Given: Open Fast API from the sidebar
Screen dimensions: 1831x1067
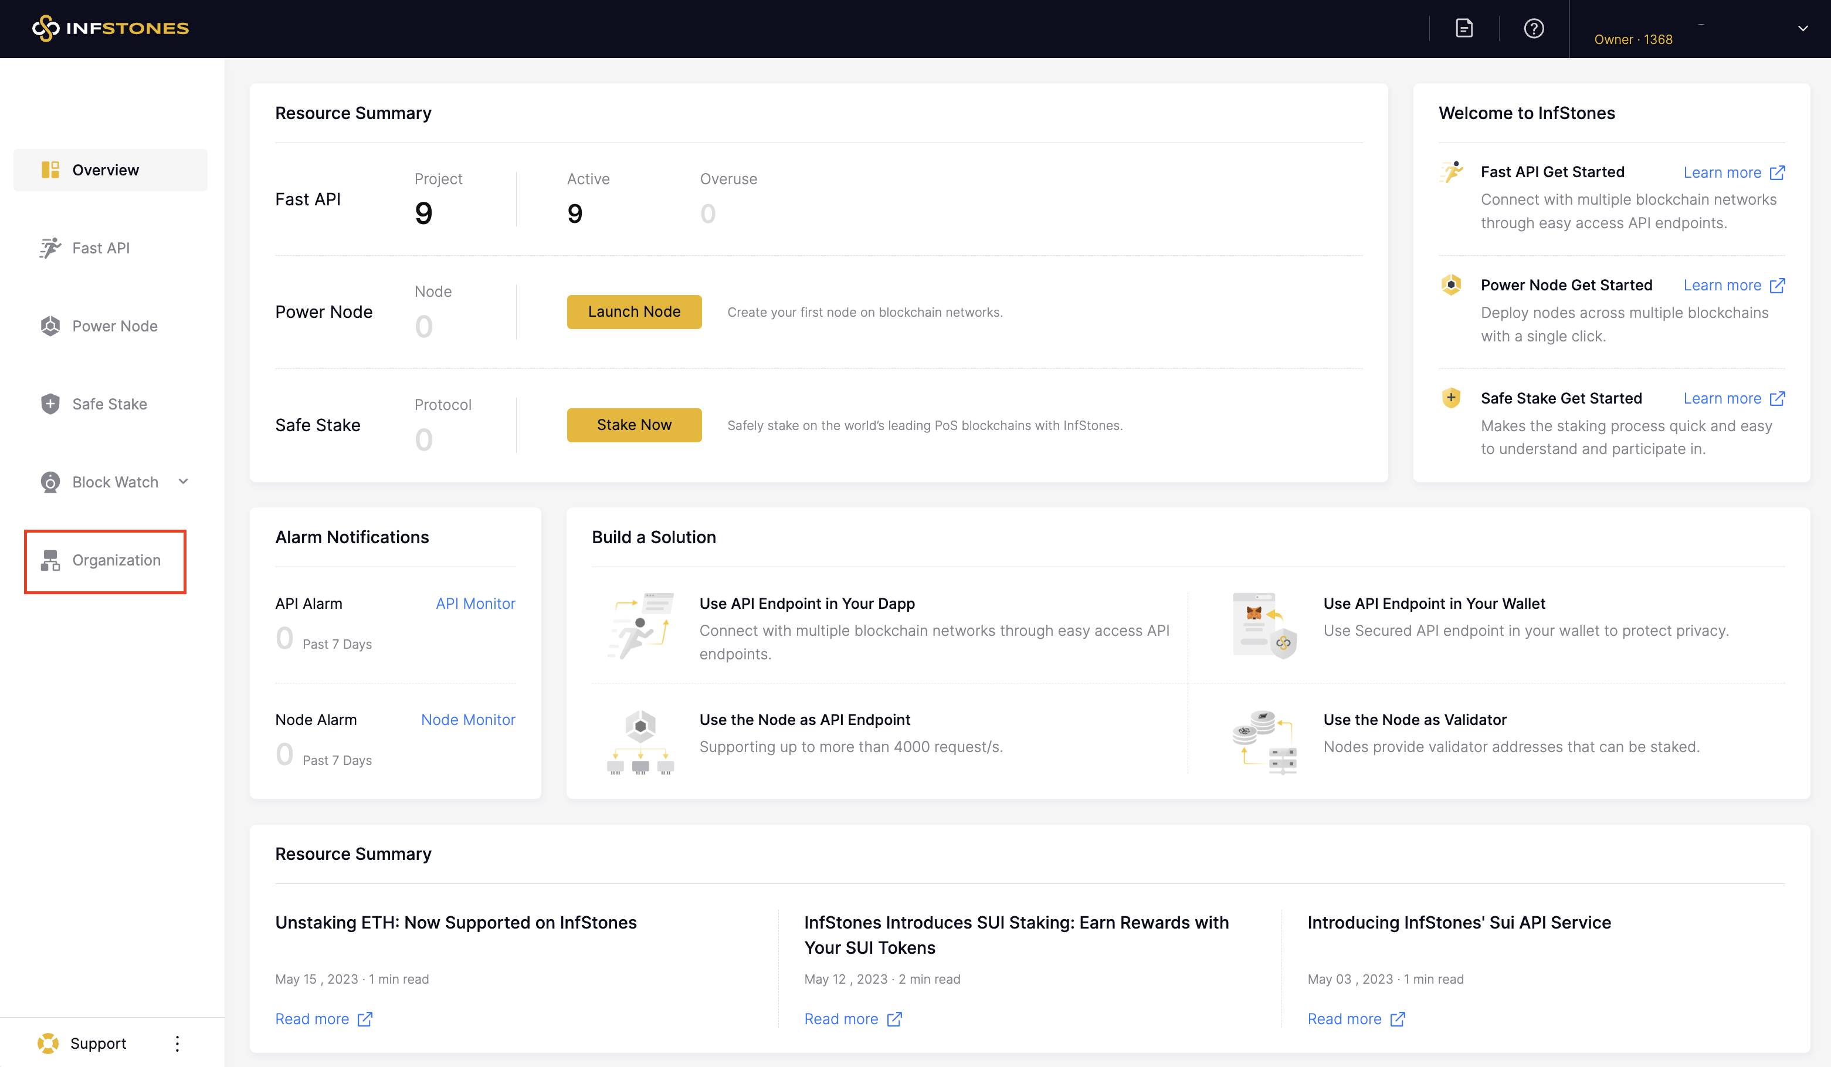Looking at the screenshot, I should (100, 248).
